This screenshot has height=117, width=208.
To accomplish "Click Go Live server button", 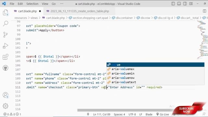I will point(162,114).
